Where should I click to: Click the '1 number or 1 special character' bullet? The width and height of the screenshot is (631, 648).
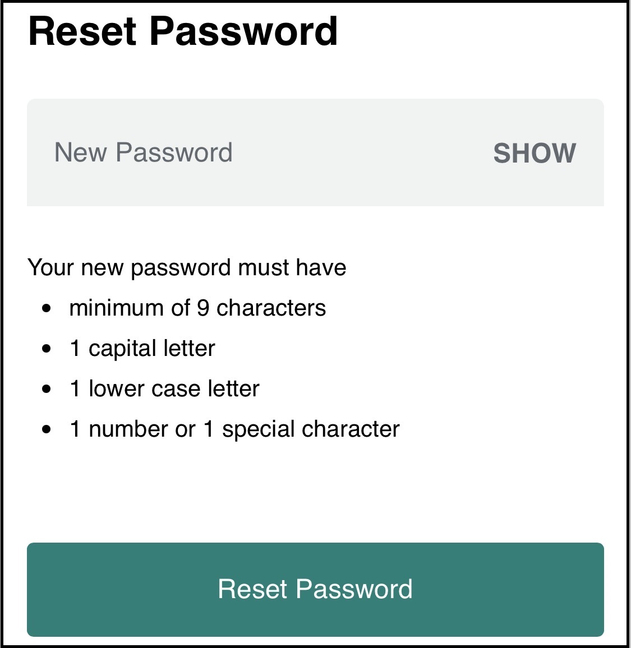[x=233, y=428]
